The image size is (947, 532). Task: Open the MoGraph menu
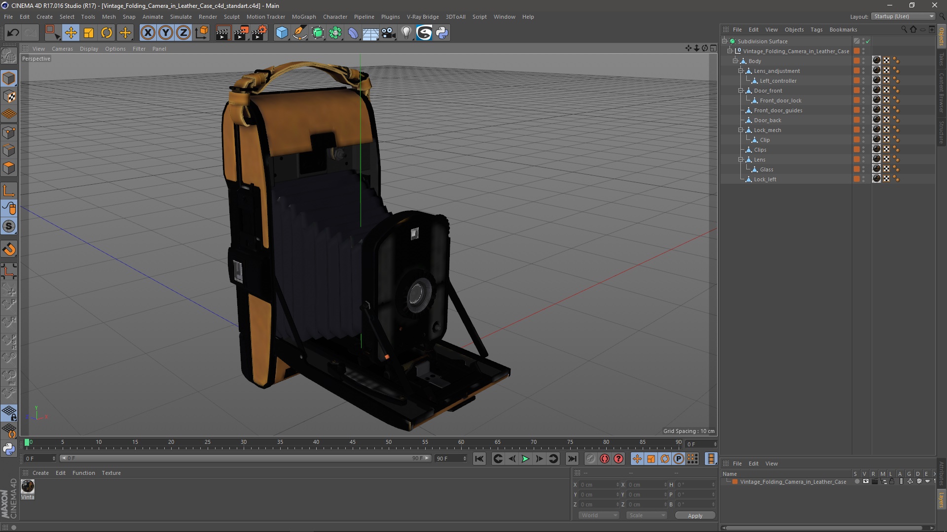pos(304,17)
